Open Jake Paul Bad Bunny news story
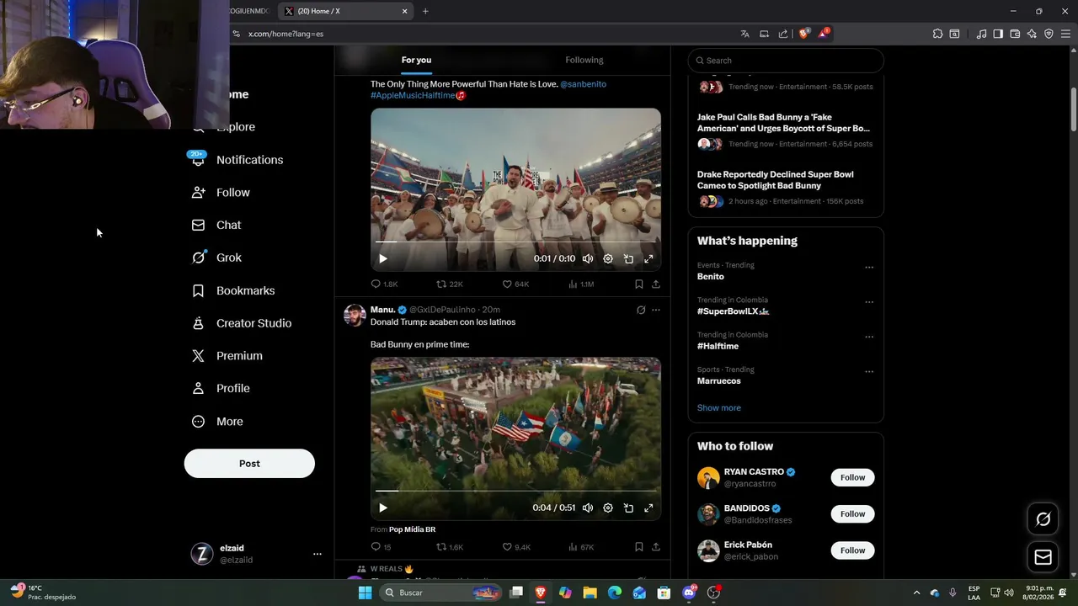This screenshot has height=606, width=1078. tap(785, 132)
